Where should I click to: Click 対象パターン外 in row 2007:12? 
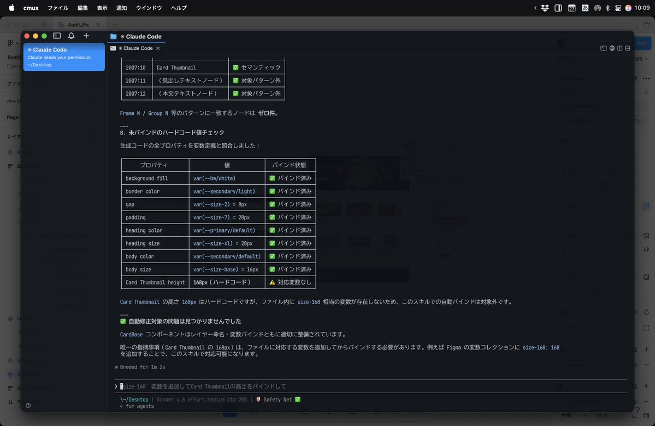click(x=257, y=93)
